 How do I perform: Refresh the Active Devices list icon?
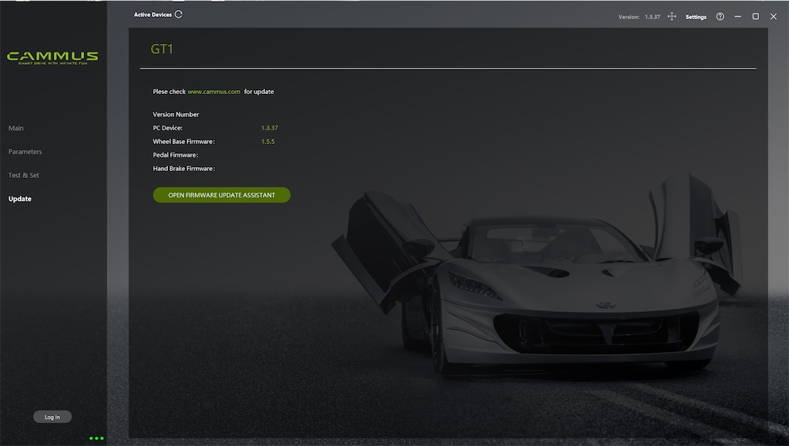tap(179, 14)
